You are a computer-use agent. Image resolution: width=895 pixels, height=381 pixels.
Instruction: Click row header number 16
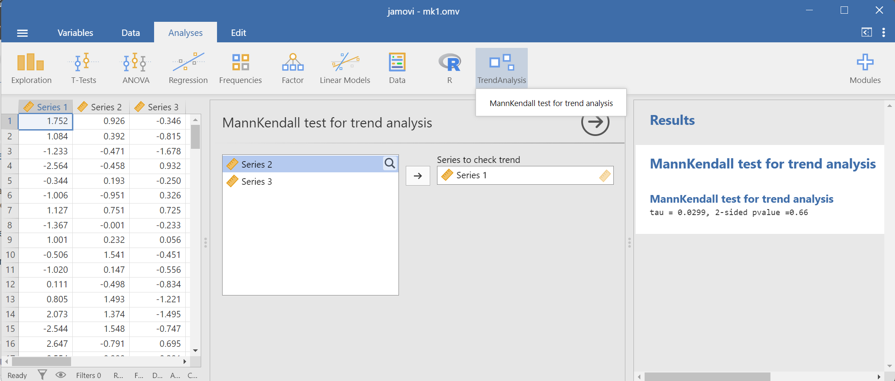(10, 344)
